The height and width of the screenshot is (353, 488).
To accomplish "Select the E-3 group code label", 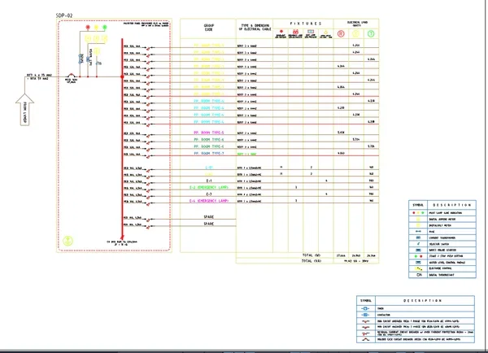I will [209, 194].
